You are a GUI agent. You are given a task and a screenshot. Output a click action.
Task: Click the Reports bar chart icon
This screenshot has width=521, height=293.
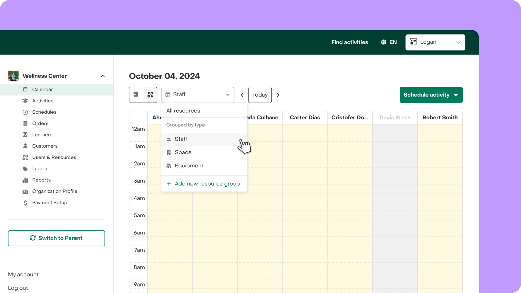coord(25,180)
